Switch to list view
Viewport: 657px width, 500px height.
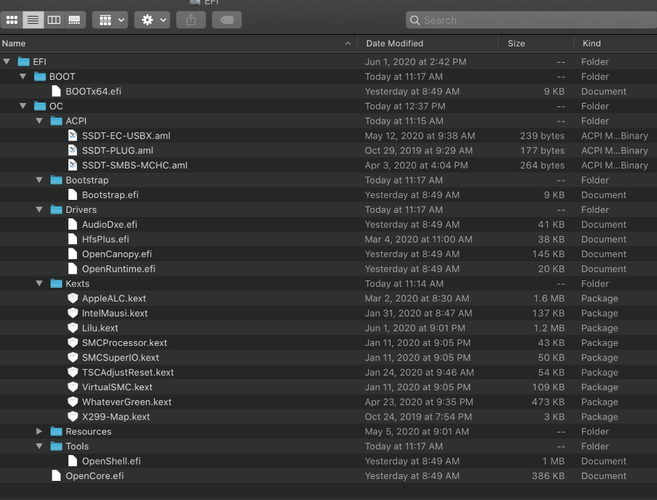pos(33,20)
